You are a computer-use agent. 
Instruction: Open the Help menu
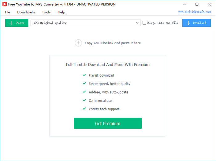point(61,12)
